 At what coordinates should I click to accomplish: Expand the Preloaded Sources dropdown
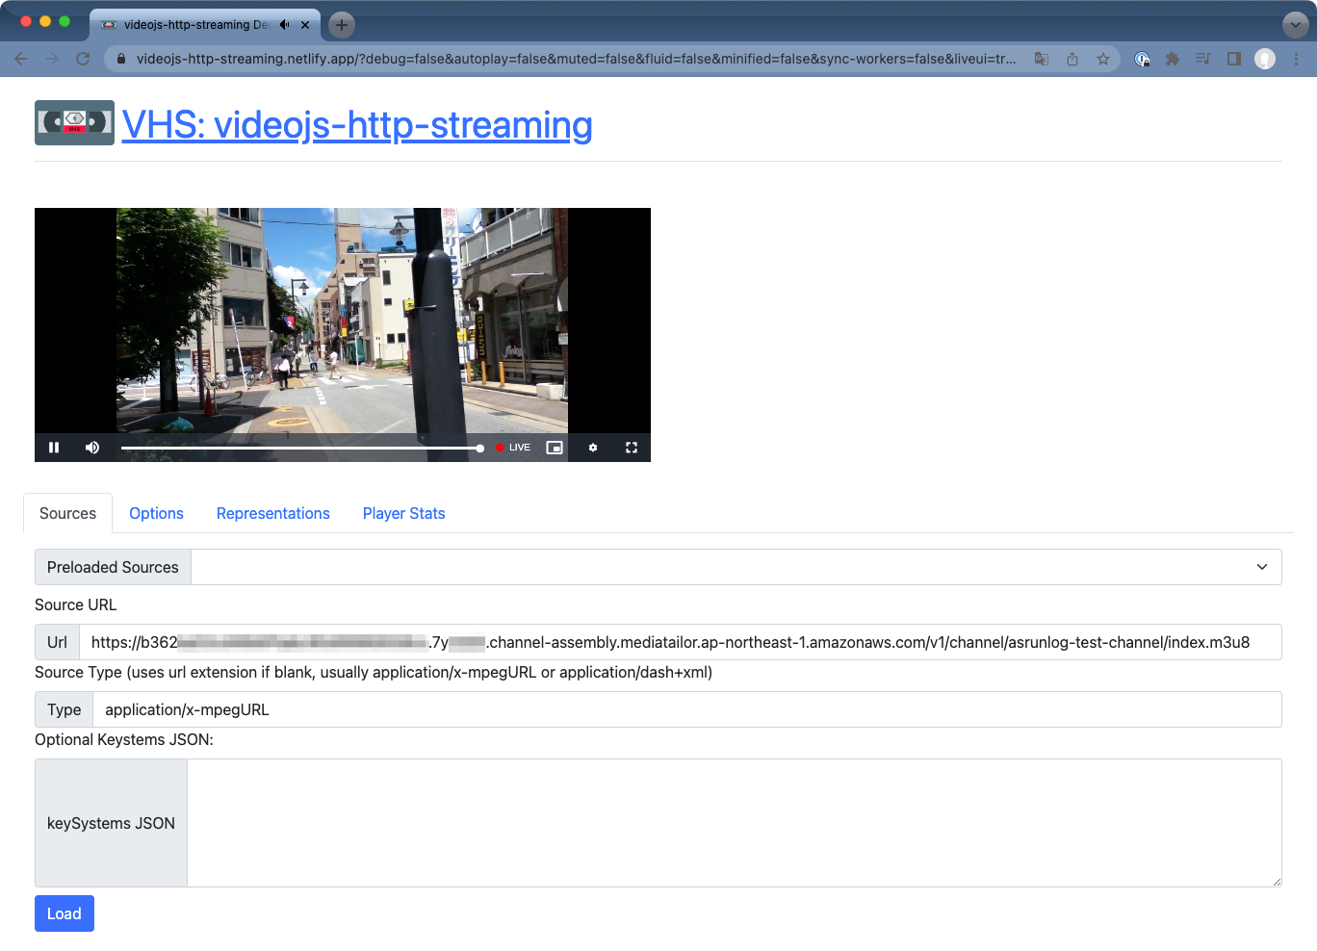point(736,567)
